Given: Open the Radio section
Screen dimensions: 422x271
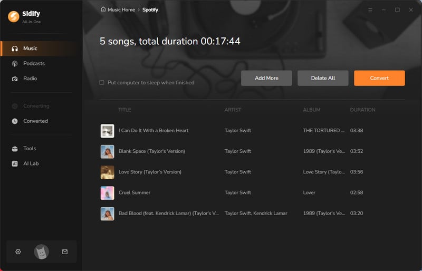Looking at the screenshot, I should point(41,79).
